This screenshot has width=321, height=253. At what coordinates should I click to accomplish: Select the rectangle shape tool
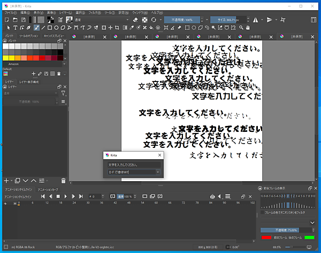pos(50,27)
